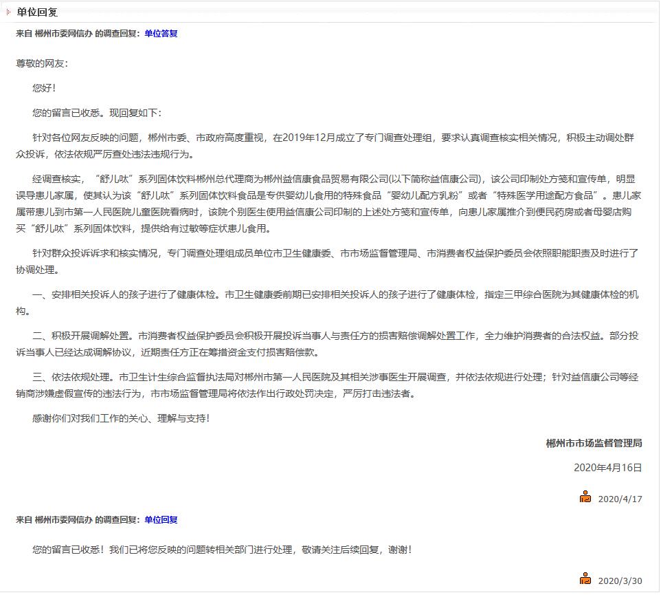Open the second 单位回复 blue link
This screenshot has height=595, width=661.
point(162,521)
